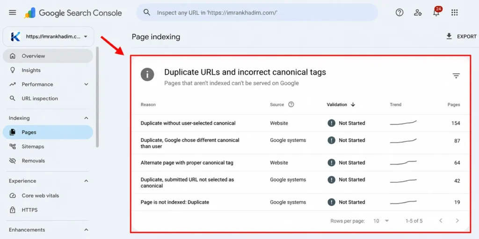Collapse the Experience section
This screenshot has height=239, width=479.
click(86, 181)
